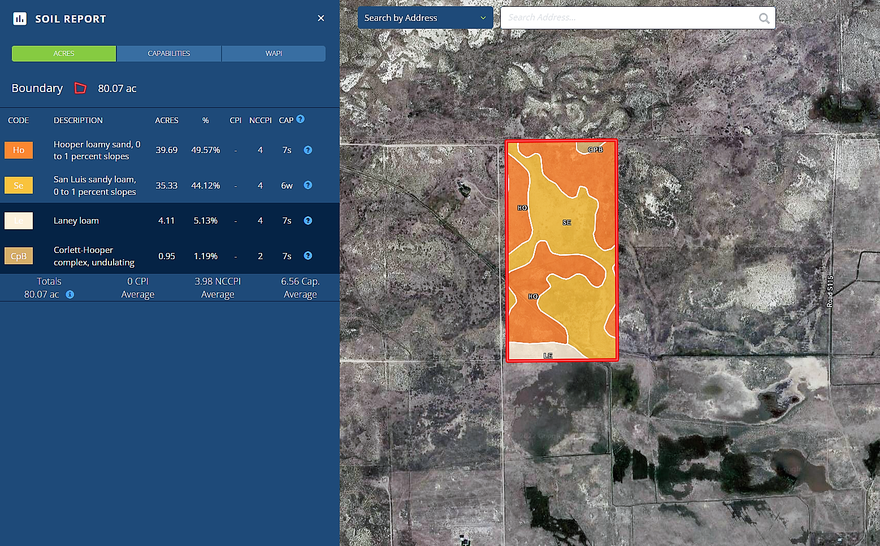Close the Soil Report panel
The height and width of the screenshot is (546, 880).
coord(321,18)
